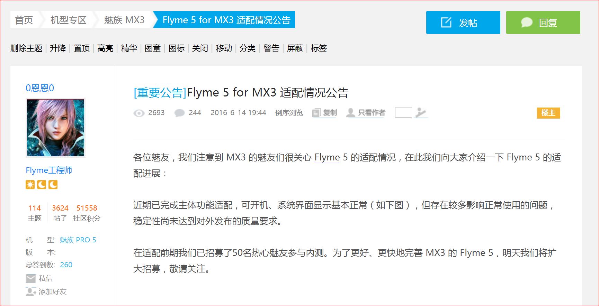Viewport: 599px width, 306px height.
Task: Select the Flyme 5 for MX3 适配情况公告 breadcrumb
Action: click(226, 20)
